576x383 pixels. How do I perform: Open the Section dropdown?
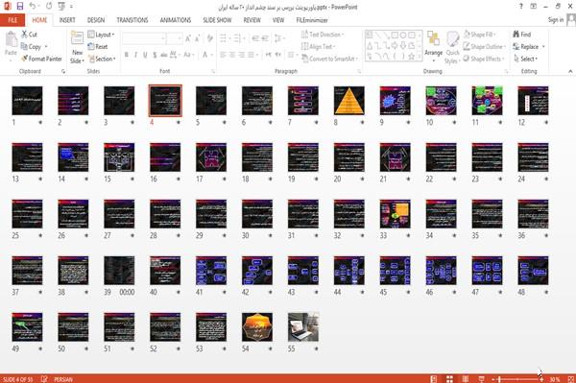coord(102,59)
